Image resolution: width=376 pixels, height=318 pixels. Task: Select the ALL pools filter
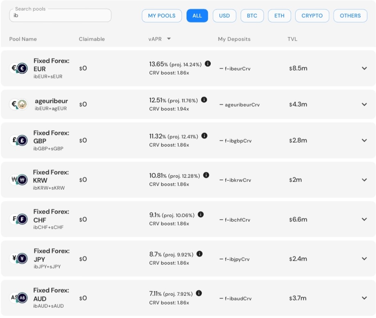tap(197, 16)
